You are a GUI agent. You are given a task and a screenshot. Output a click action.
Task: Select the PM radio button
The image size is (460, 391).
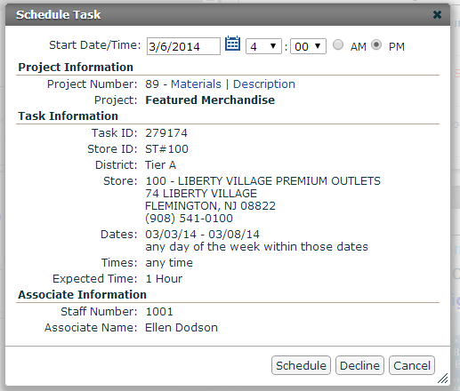(376, 45)
